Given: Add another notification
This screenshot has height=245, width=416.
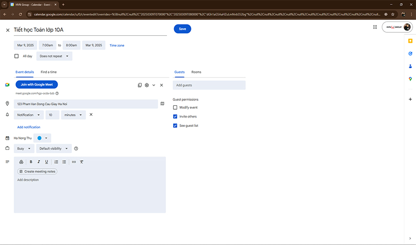Looking at the screenshot, I should (29, 127).
